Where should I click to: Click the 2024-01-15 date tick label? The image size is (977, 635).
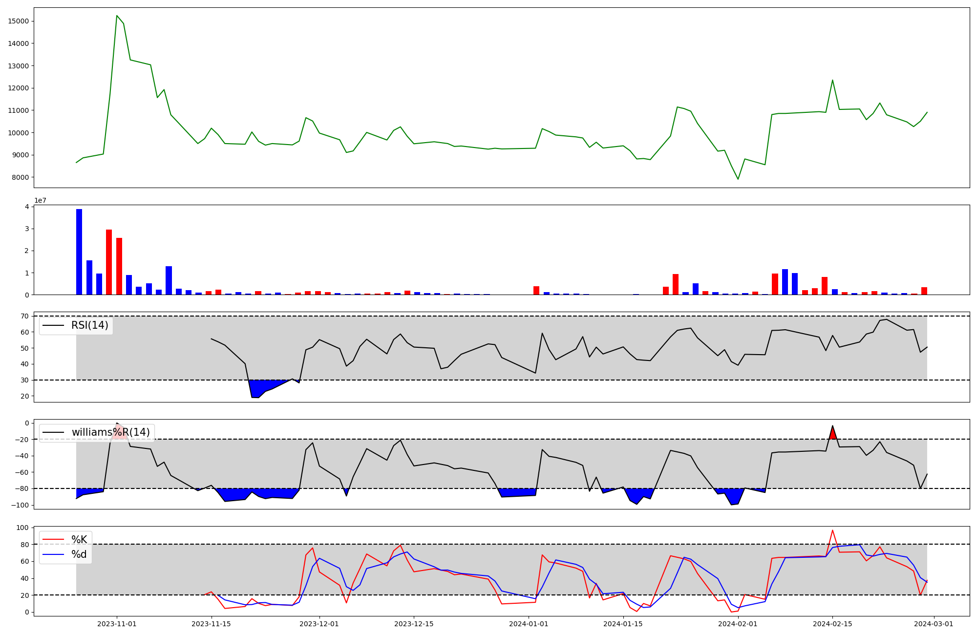point(623,624)
